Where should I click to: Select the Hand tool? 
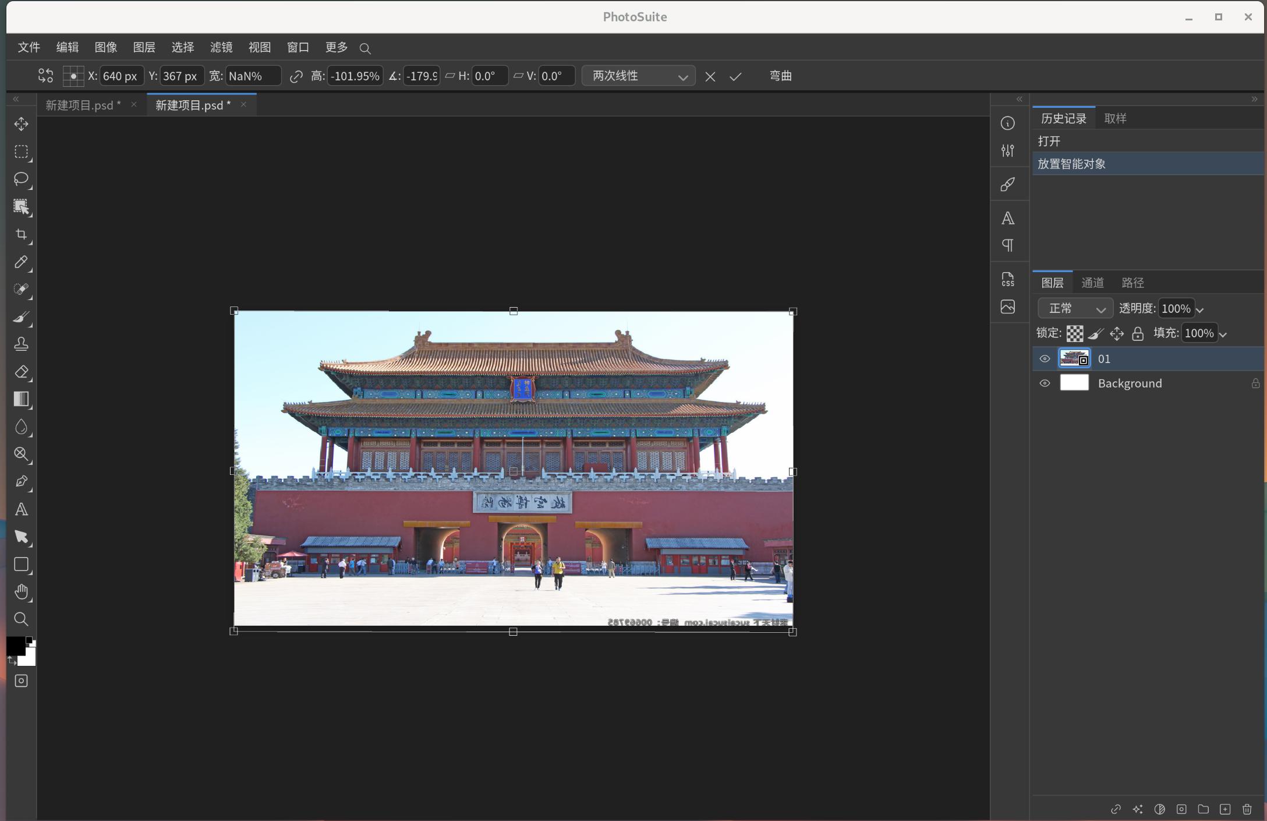[22, 592]
